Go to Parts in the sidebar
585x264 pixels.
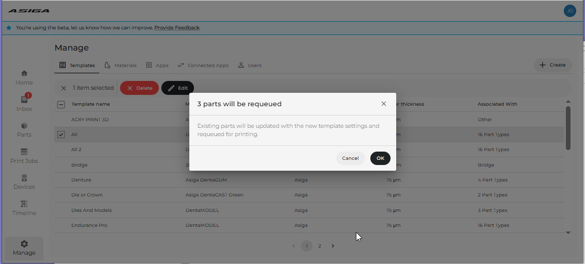tap(24, 126)
